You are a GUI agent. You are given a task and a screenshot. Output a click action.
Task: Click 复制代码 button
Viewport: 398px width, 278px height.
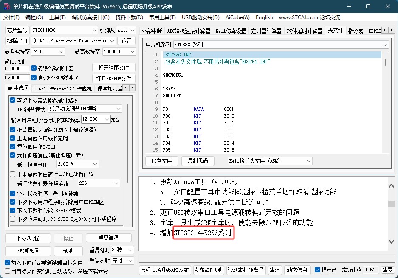(x=198, y=161)
